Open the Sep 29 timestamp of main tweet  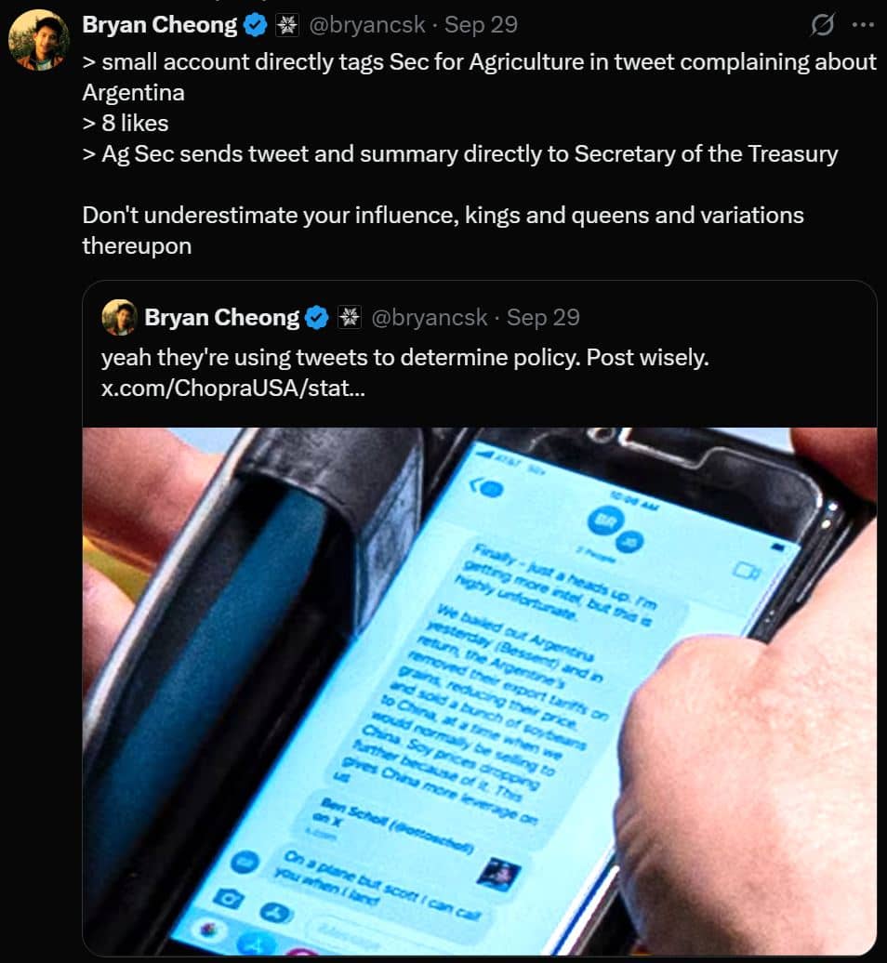[x=481, y=24]
